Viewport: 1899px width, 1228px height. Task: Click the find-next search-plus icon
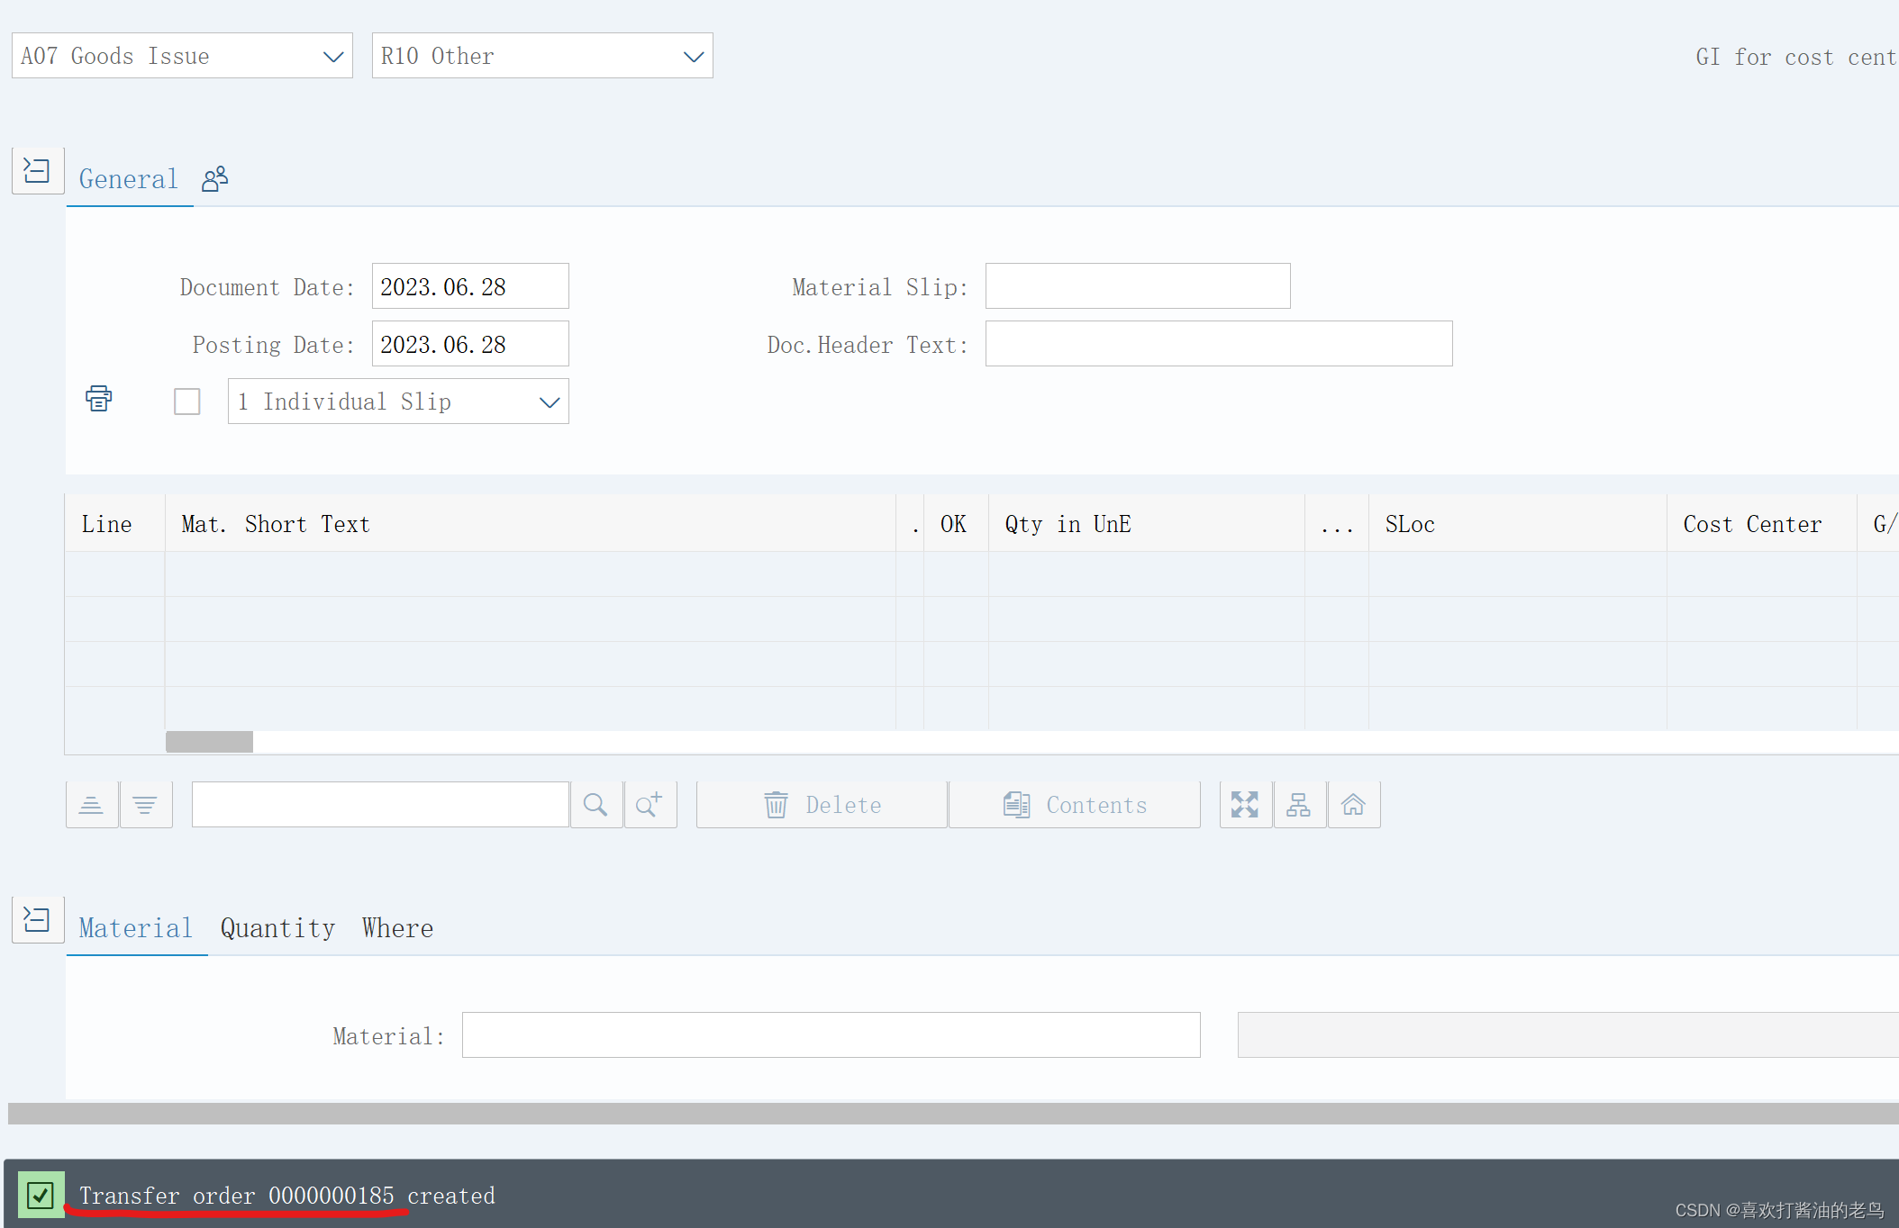point(650,804)
